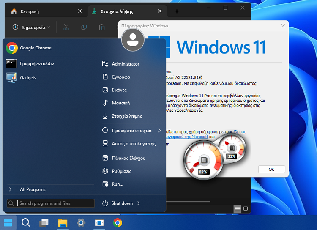Open the Administrator folder
The image size is (317, 230).
(x=131, y=64)
